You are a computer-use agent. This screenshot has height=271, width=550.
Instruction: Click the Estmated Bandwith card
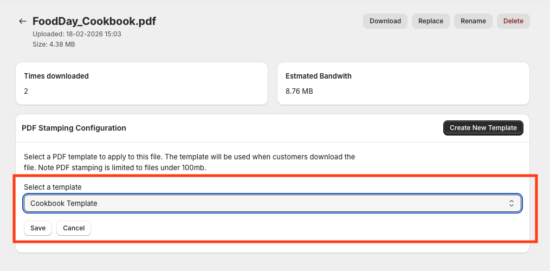[x=403, y=83]
